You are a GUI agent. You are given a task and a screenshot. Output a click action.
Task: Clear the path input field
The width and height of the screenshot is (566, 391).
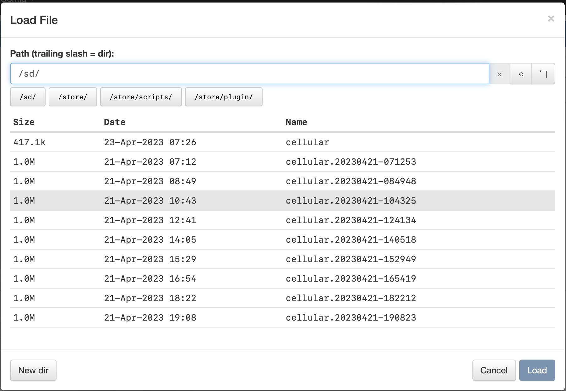(x=499, y=74)
